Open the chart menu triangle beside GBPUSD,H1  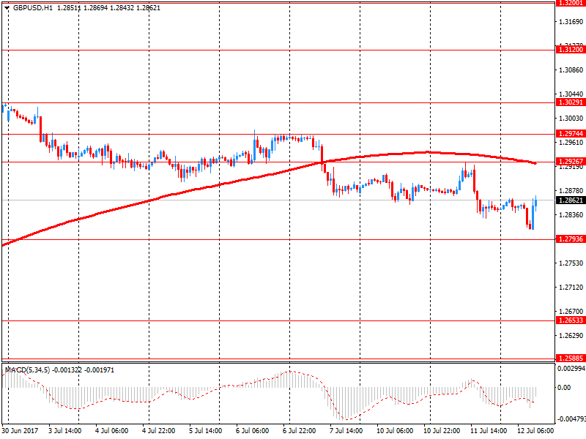pos(7,8)
